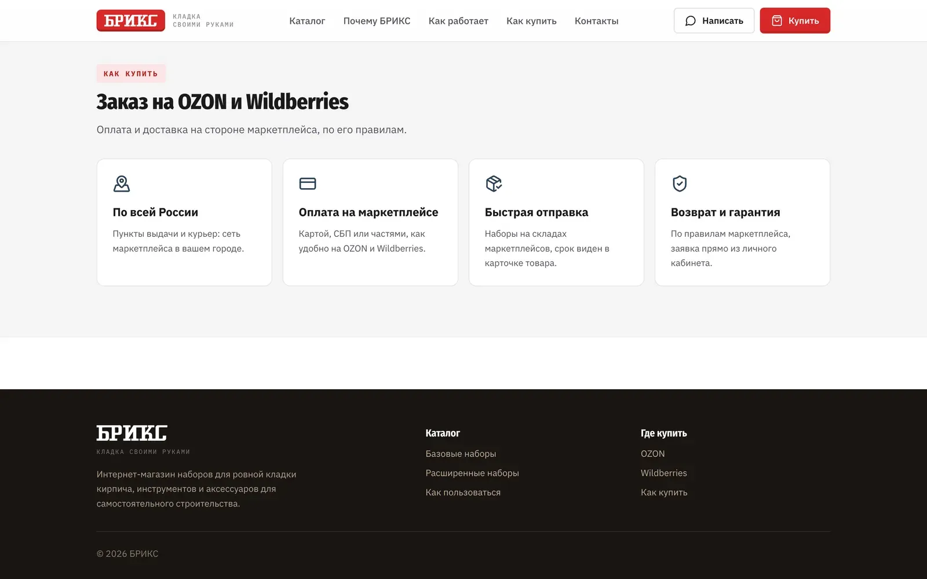
Task: Click the header tagline КЛАДКА СВОИМИ РУКАМИ
Action: [x=203, y=21]
